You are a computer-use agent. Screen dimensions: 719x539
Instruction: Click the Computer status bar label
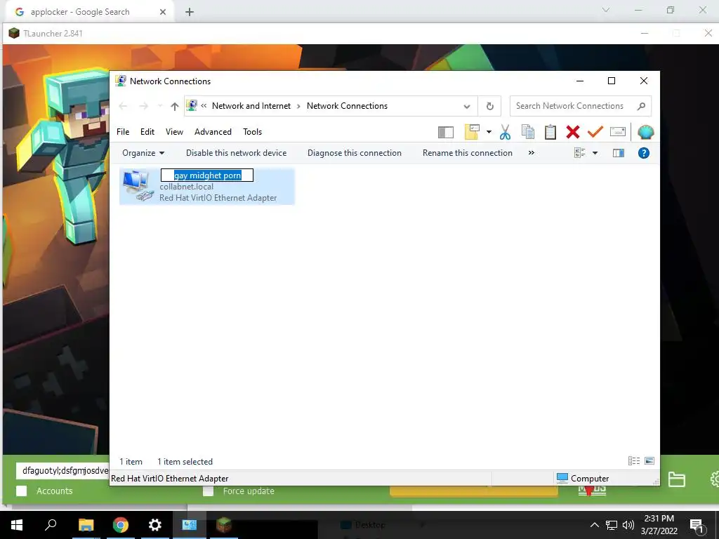click(590, 479)
